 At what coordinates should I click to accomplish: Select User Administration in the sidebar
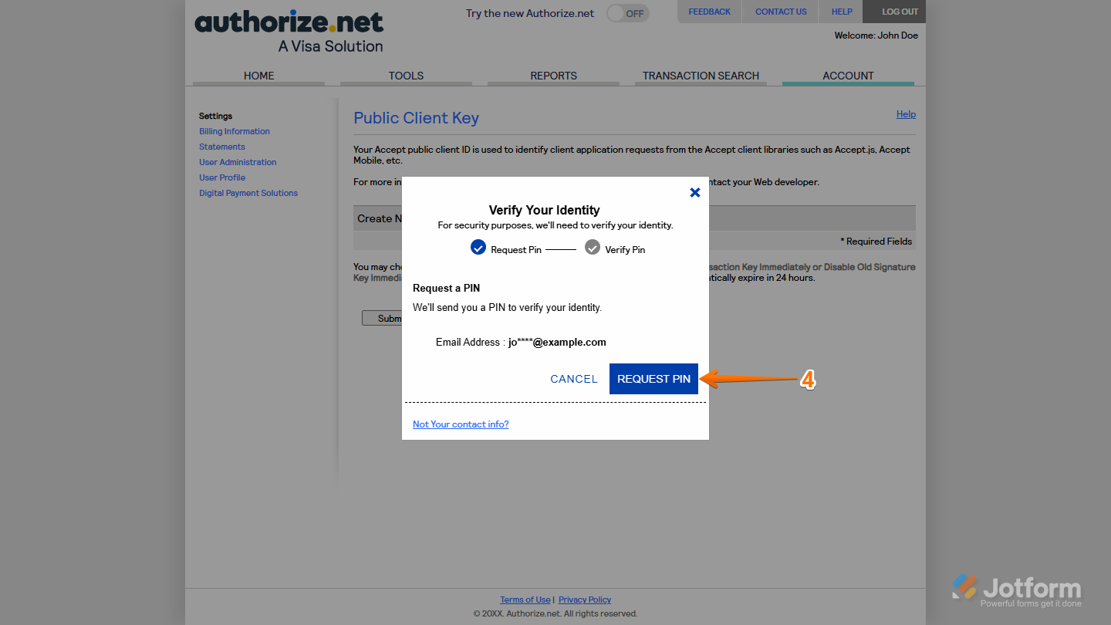[x=237, y=161]
